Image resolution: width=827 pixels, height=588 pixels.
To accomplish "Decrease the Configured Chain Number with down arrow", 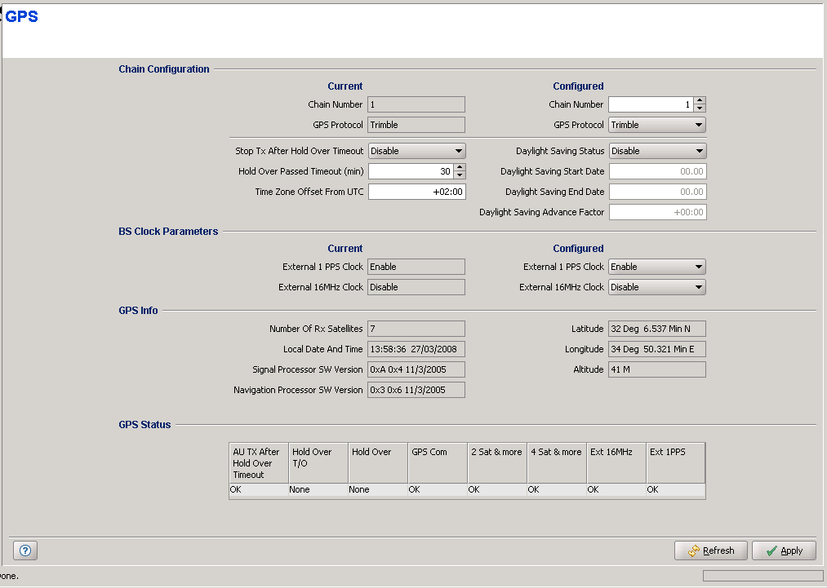I will [700, 108].
